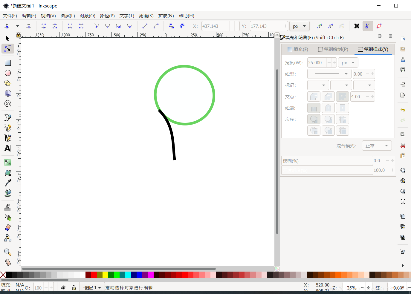411x294 pixels.
Task: Click the Cut scissors icon
Action: (403, 145)
